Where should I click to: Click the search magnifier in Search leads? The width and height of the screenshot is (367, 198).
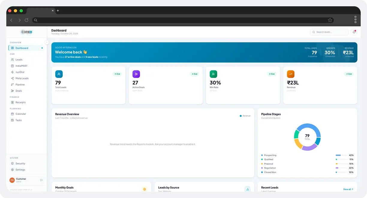(314, 32)
